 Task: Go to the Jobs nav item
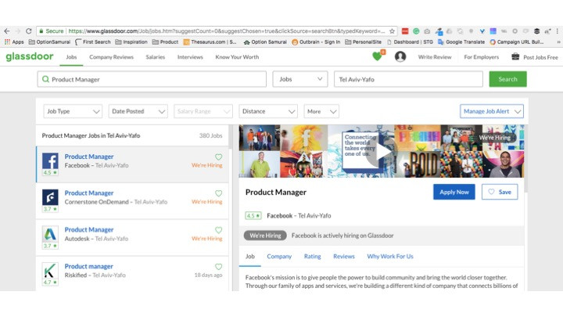click(x=71, y=57)
